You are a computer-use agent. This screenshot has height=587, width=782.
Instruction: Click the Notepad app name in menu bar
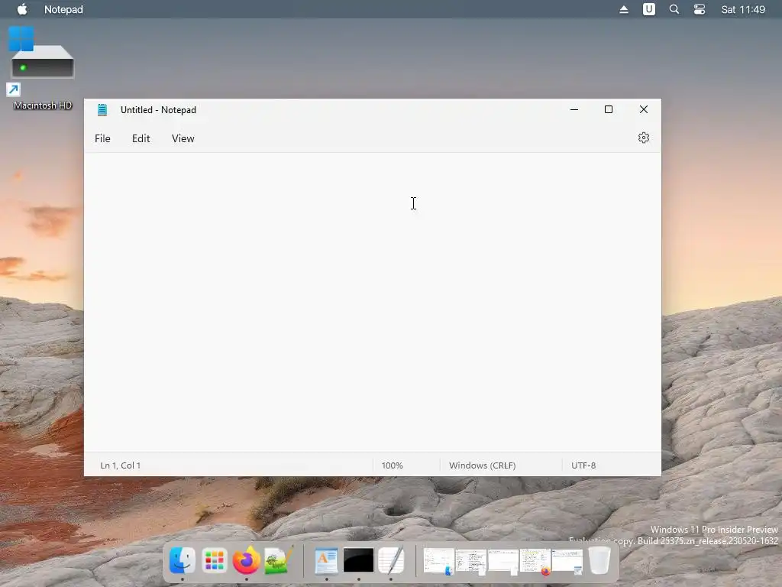(63, 9)
